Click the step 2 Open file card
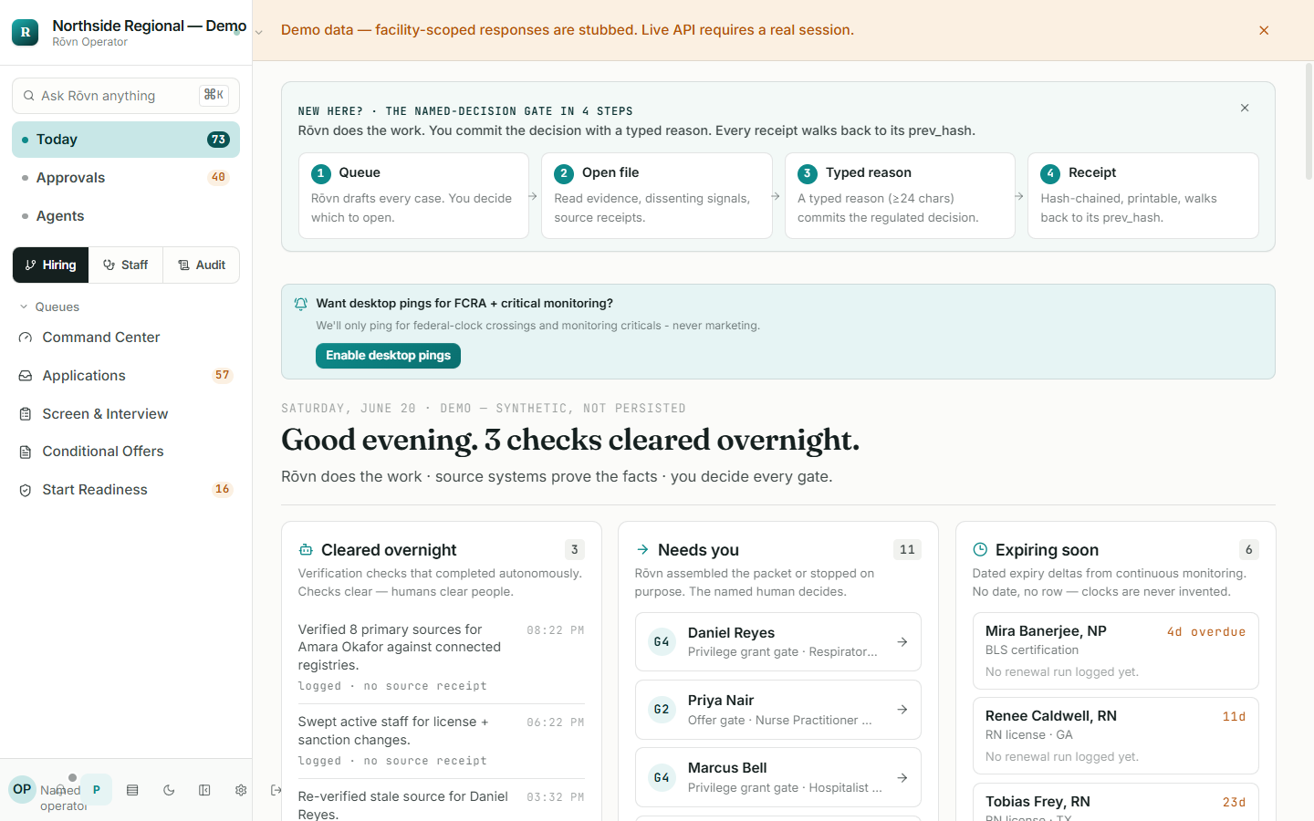1314x821 pixels. (657, 195)
